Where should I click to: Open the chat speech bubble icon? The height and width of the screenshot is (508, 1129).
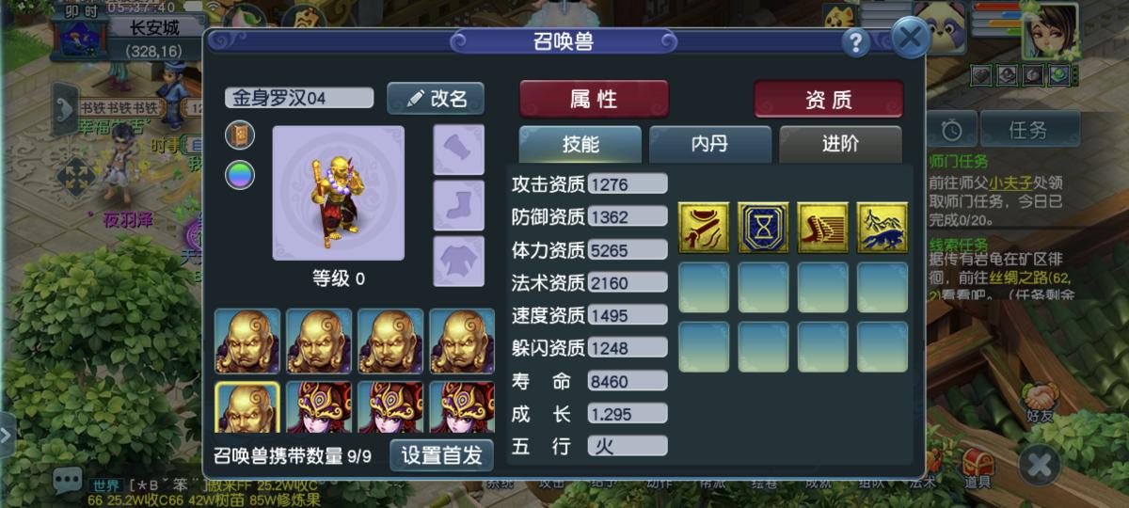[67, 481]
